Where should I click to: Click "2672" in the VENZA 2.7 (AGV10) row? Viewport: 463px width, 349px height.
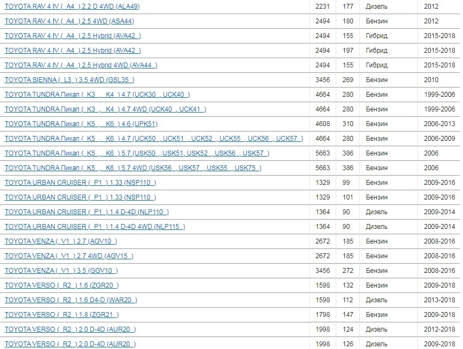click(x=323, y=241)
